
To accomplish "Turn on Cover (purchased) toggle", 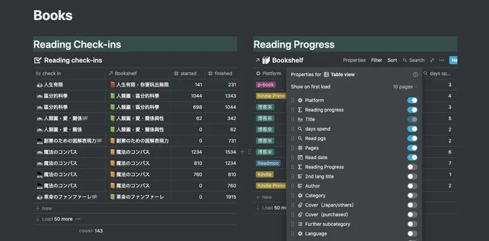I will pyautogui.click(x=412, y=215).
